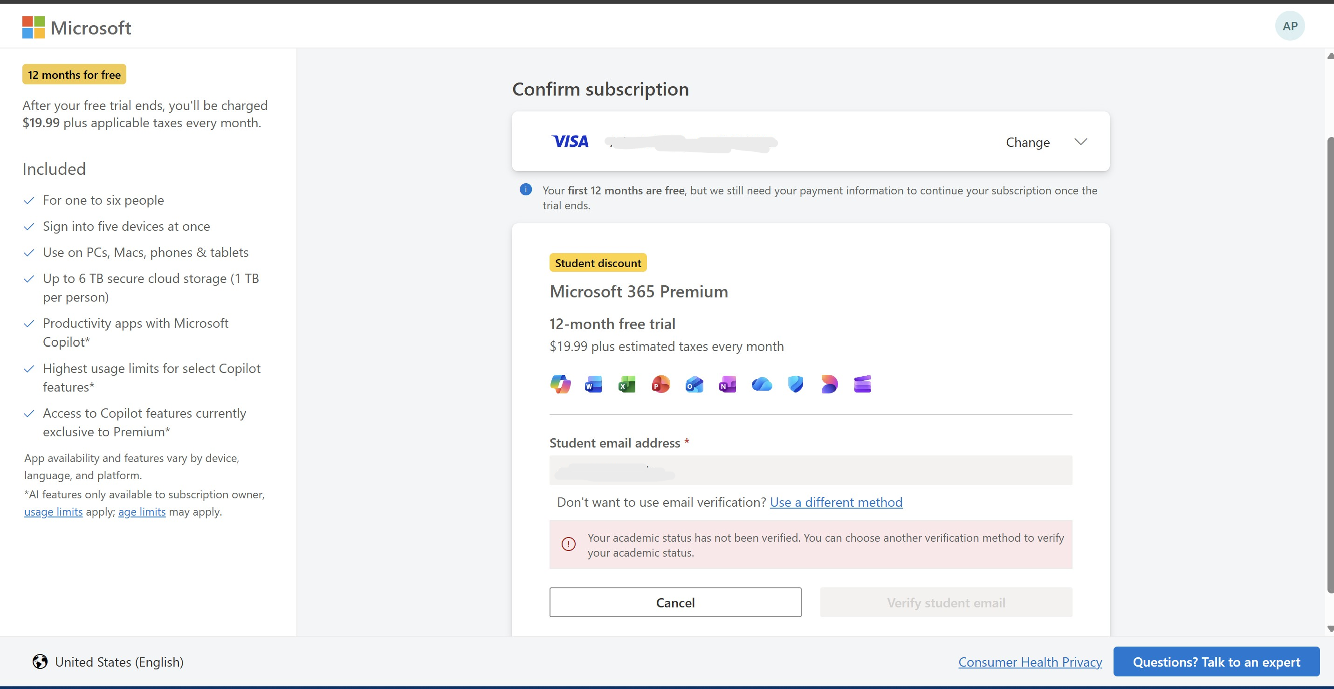Click the OneNote app icon

(728, 385)
